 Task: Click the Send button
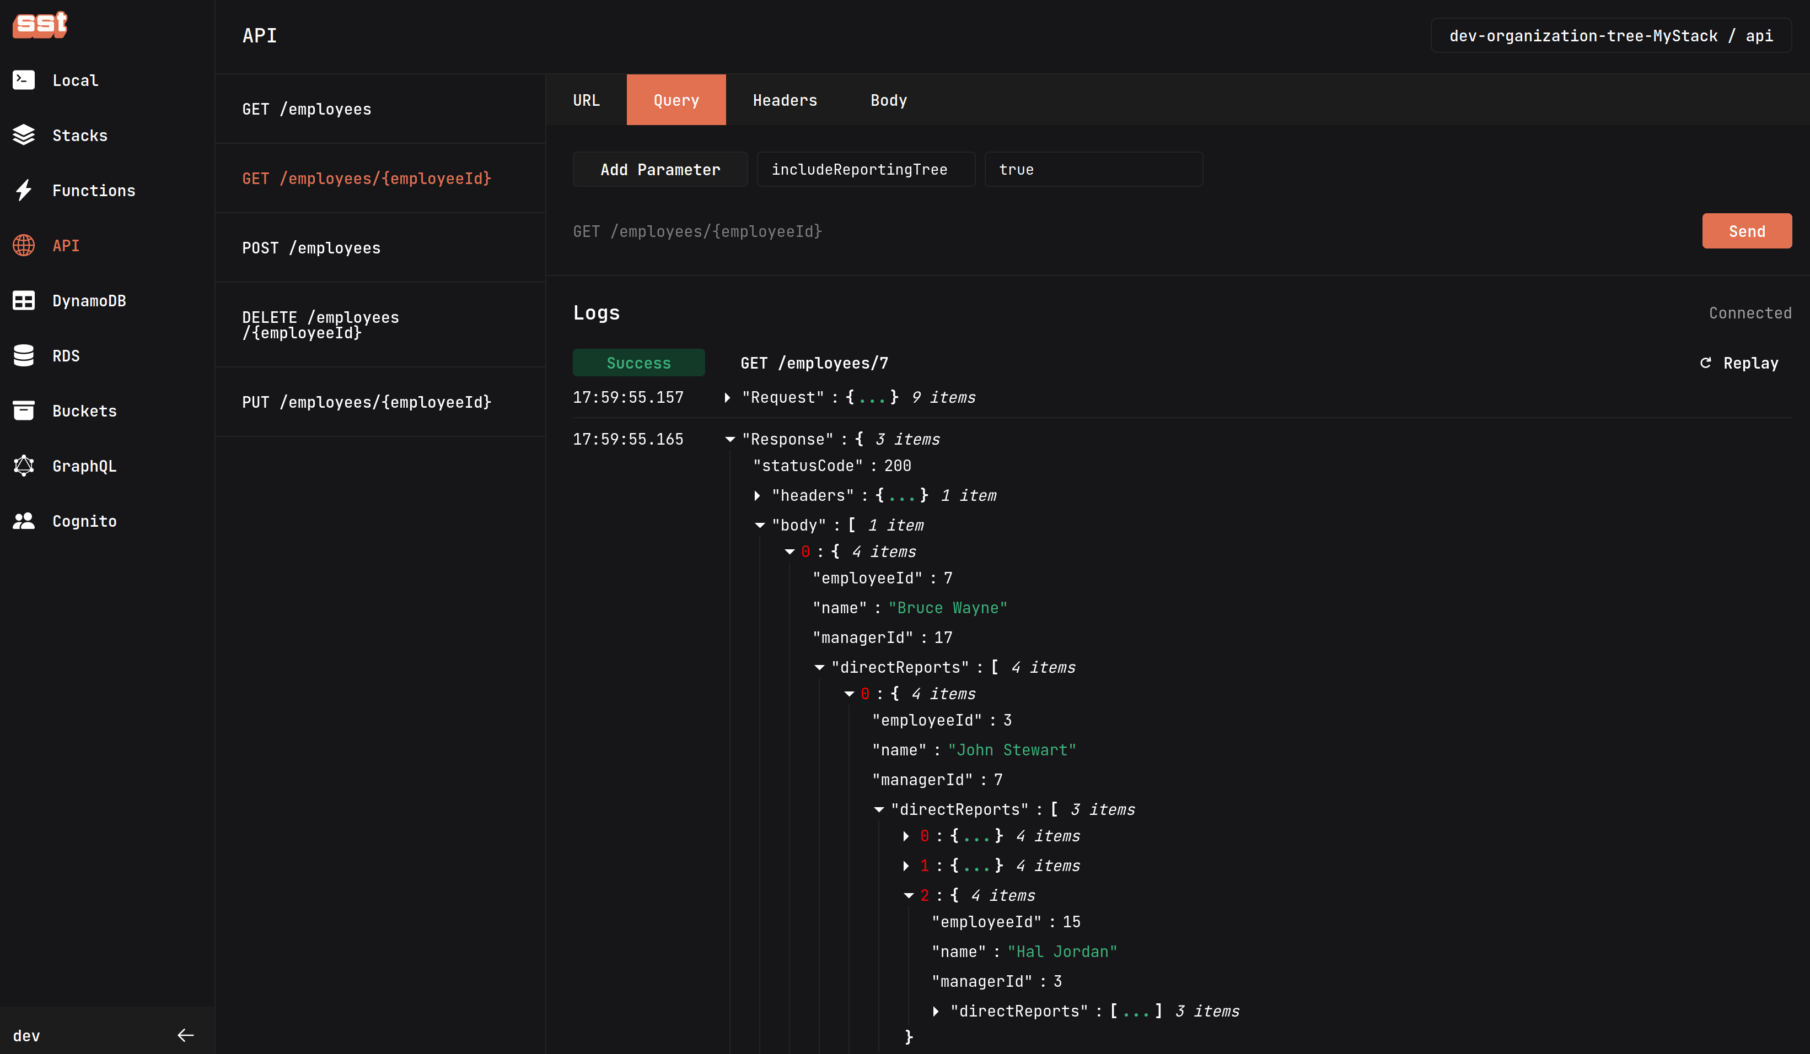1746,231
